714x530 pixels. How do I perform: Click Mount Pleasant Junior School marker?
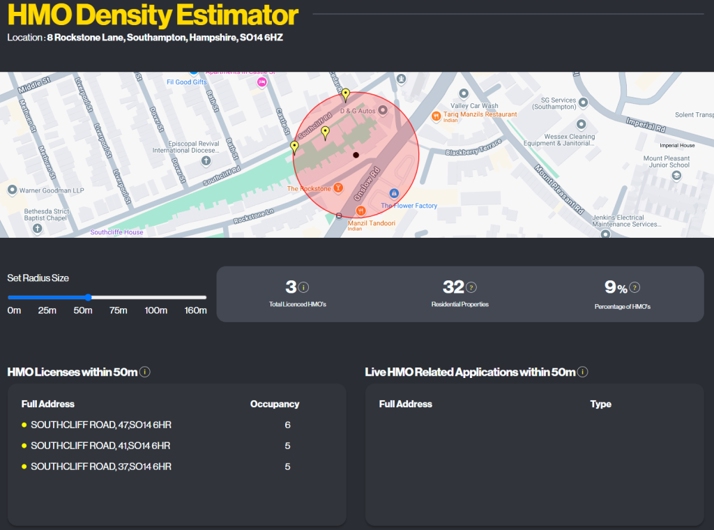click(x=676, y=175)
